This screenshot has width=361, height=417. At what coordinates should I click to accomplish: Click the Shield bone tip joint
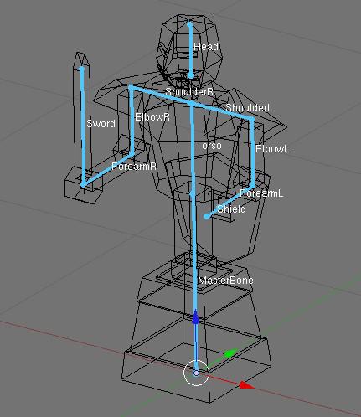tap(206, 216)
